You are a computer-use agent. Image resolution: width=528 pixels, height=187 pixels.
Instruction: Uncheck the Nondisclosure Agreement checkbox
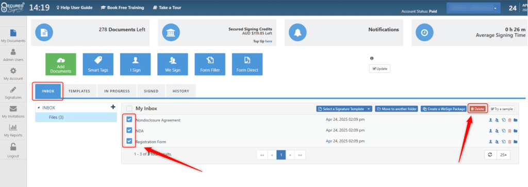coord(129,119)
